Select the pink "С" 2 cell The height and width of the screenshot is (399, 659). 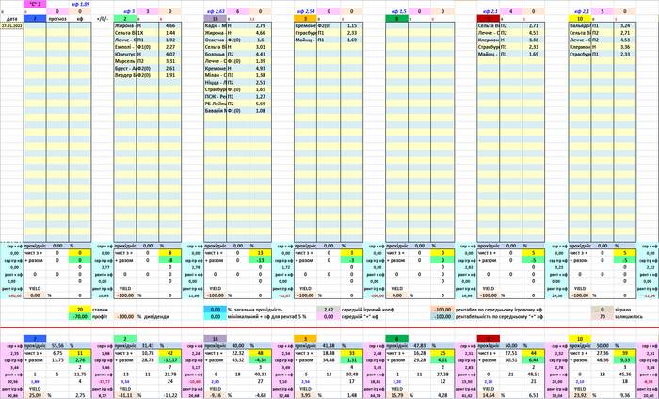35,4
